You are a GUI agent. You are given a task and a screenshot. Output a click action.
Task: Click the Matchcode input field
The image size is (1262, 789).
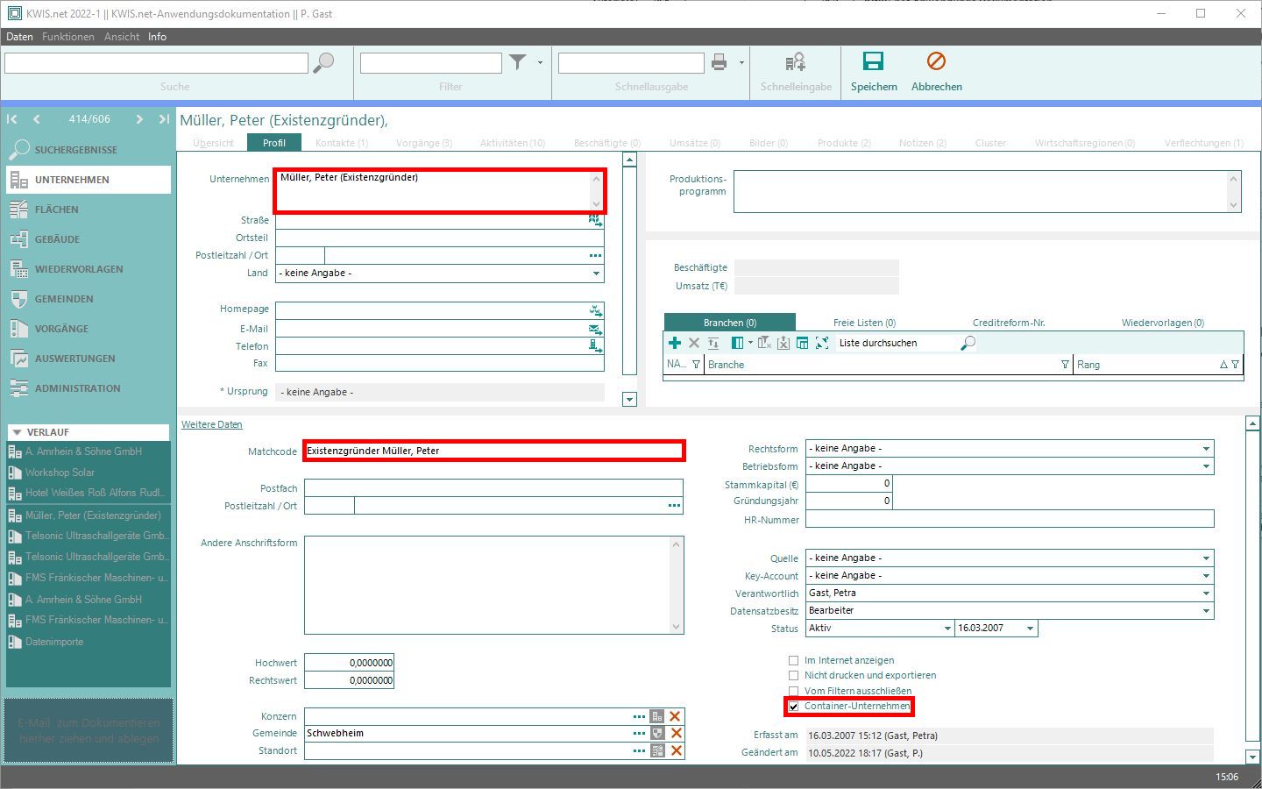pos(493,451)
